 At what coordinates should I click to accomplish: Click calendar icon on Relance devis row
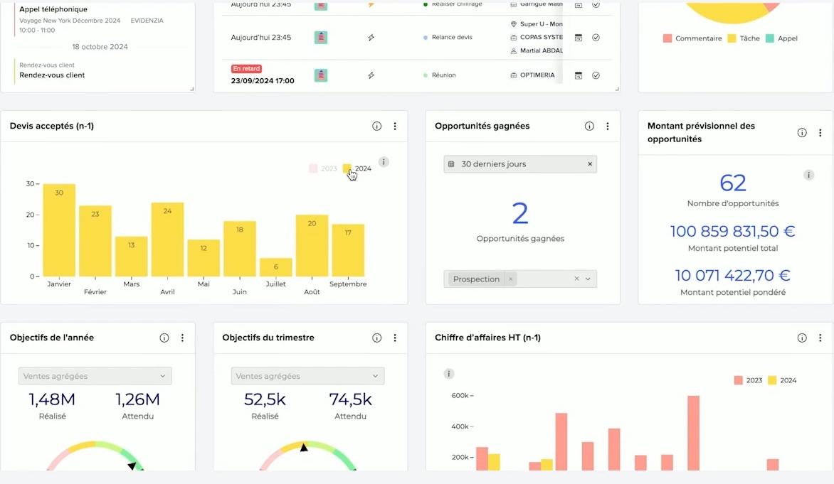click(x=579, y=38)
